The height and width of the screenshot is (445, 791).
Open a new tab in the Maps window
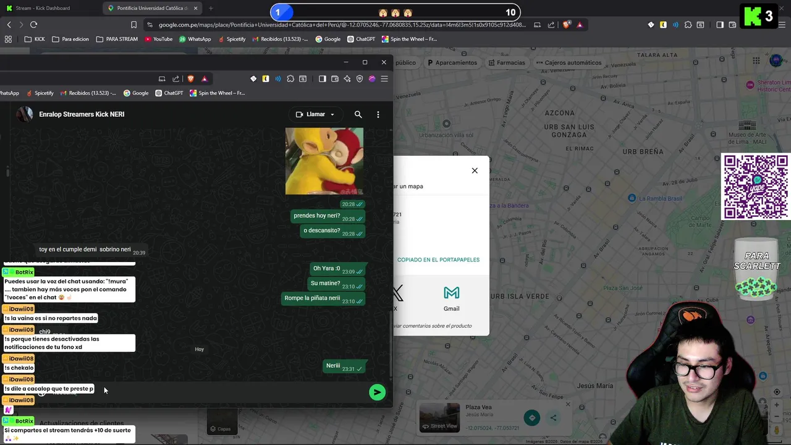[211, 8]
